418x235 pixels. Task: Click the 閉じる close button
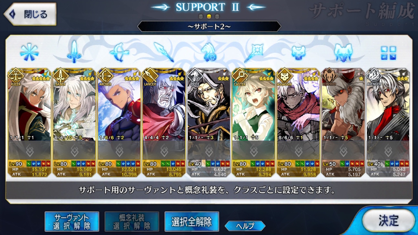coord(30,14)
